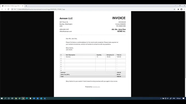View site information icon beside File
The width and height of the screenshot is (186, 104).
12,9
